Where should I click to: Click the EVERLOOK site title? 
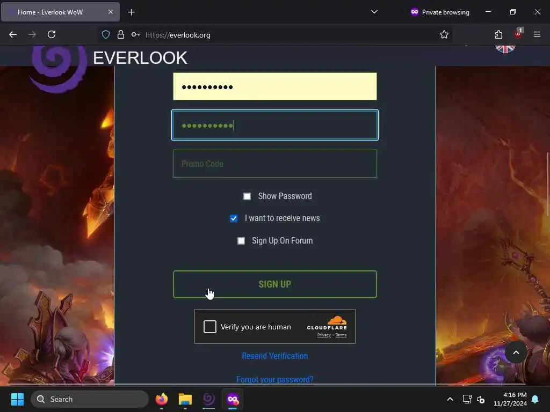(140, 58)
